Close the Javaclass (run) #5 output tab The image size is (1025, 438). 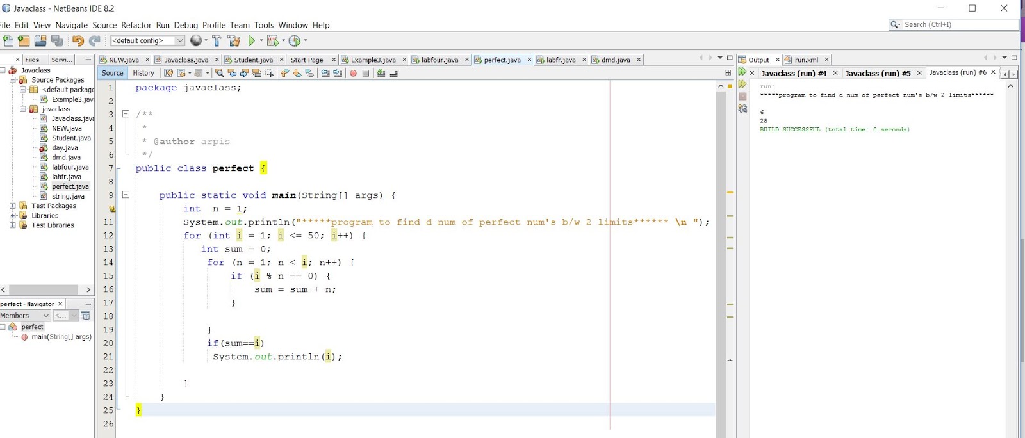click(919, 73)
